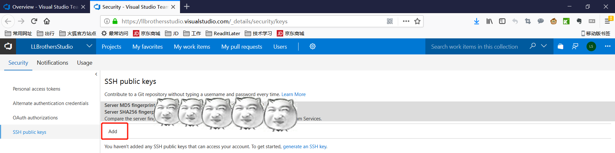The height and width of the screenshot is (153, 615).
Task: Show site information icon in address bar
Action: pos(107,21)
